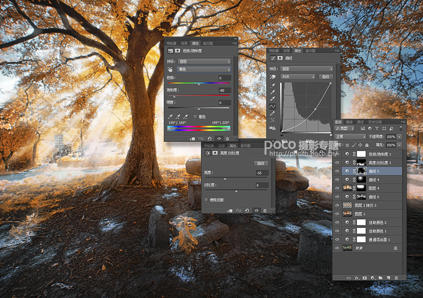
Task: Hide the 背景 background layer
Action: (337, 248)
